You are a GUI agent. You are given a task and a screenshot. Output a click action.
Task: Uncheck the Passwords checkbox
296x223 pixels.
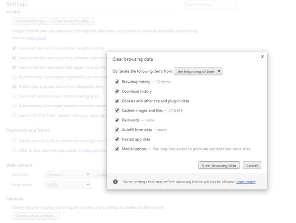point(117,120)
